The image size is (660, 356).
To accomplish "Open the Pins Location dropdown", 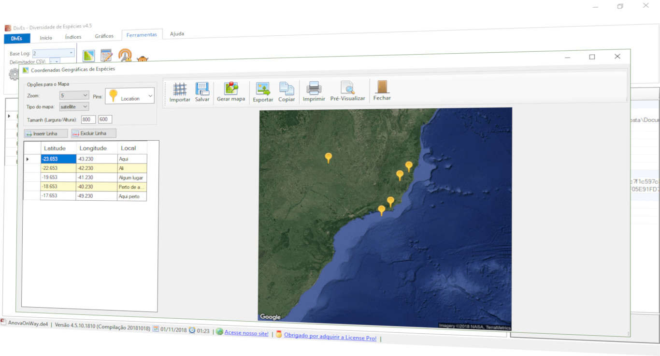I will click(130, 96).
